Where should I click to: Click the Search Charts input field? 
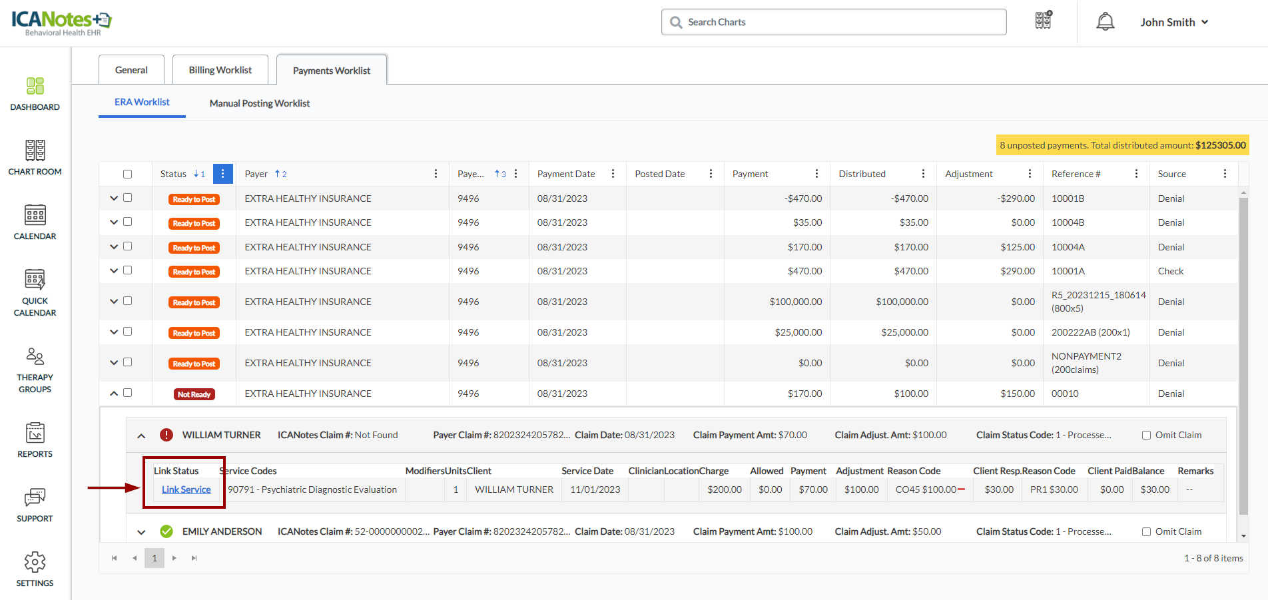[x=834, y=22]
